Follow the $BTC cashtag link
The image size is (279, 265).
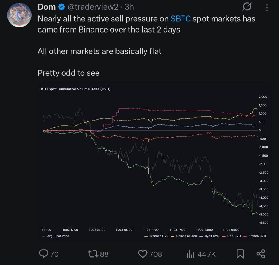(181, 19)
